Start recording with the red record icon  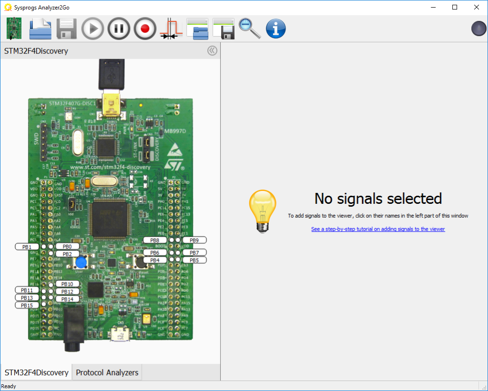tap(145, 29)
